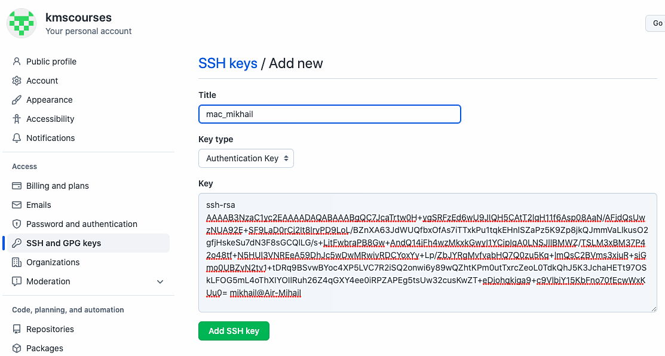Open Account settings gear icon
The image size is (665, 356).
17,81
